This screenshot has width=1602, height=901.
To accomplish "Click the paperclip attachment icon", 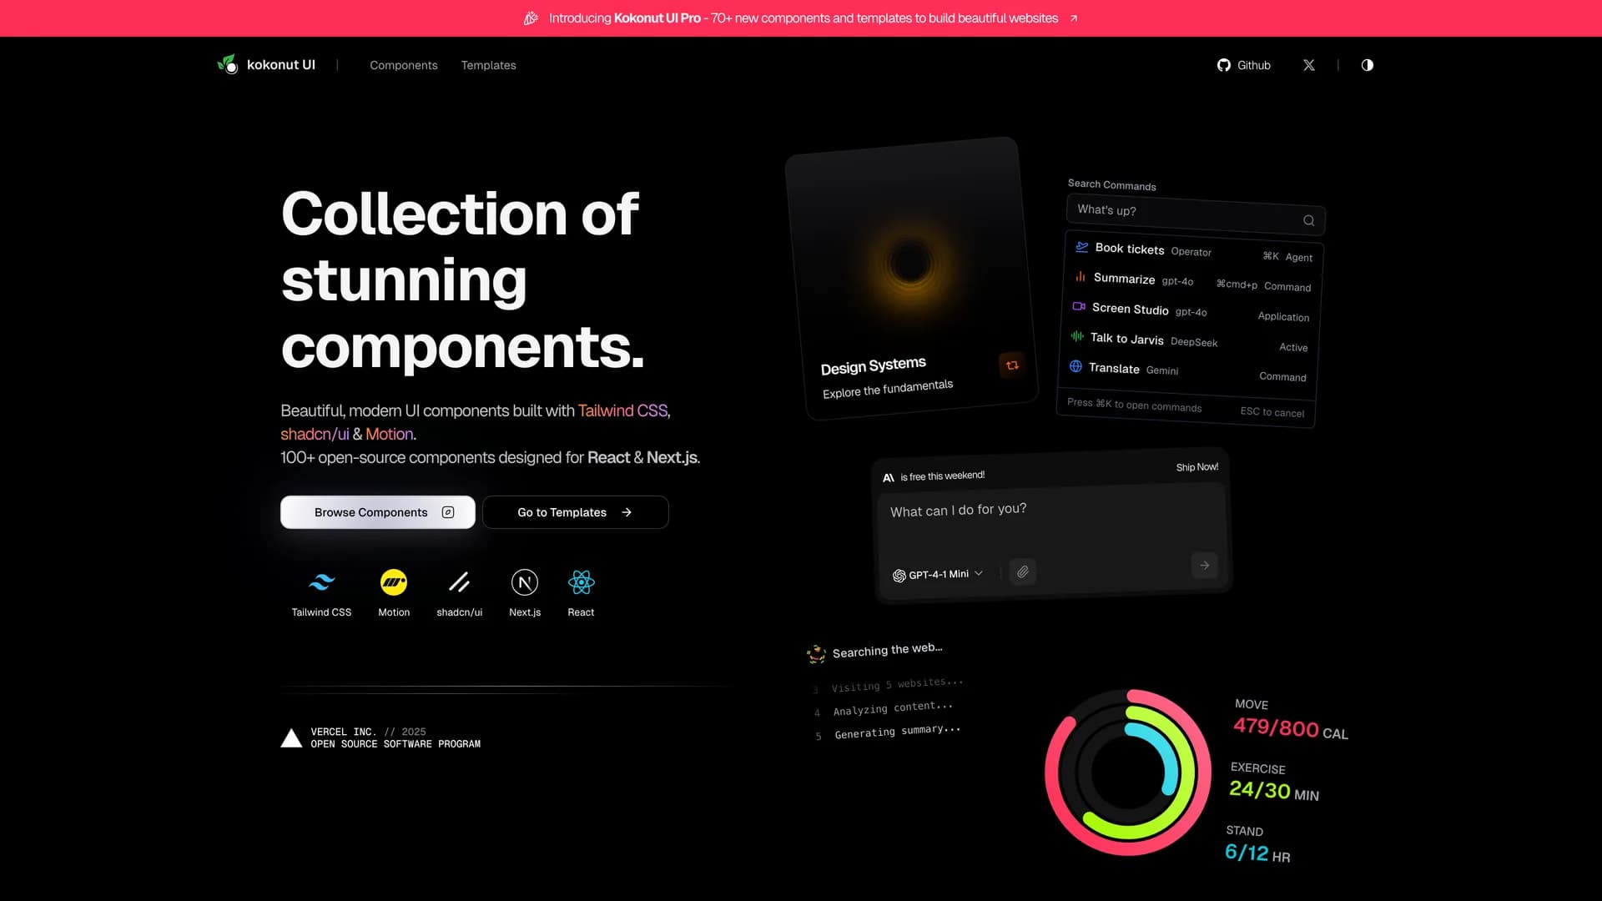I will point(1022,571).
